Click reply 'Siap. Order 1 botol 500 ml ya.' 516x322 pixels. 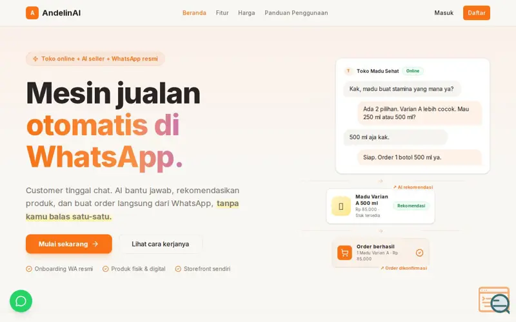(420, 157)
